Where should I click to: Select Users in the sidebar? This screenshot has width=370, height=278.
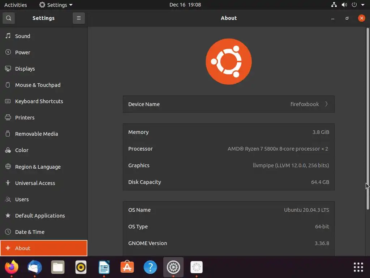click(44, 199)
